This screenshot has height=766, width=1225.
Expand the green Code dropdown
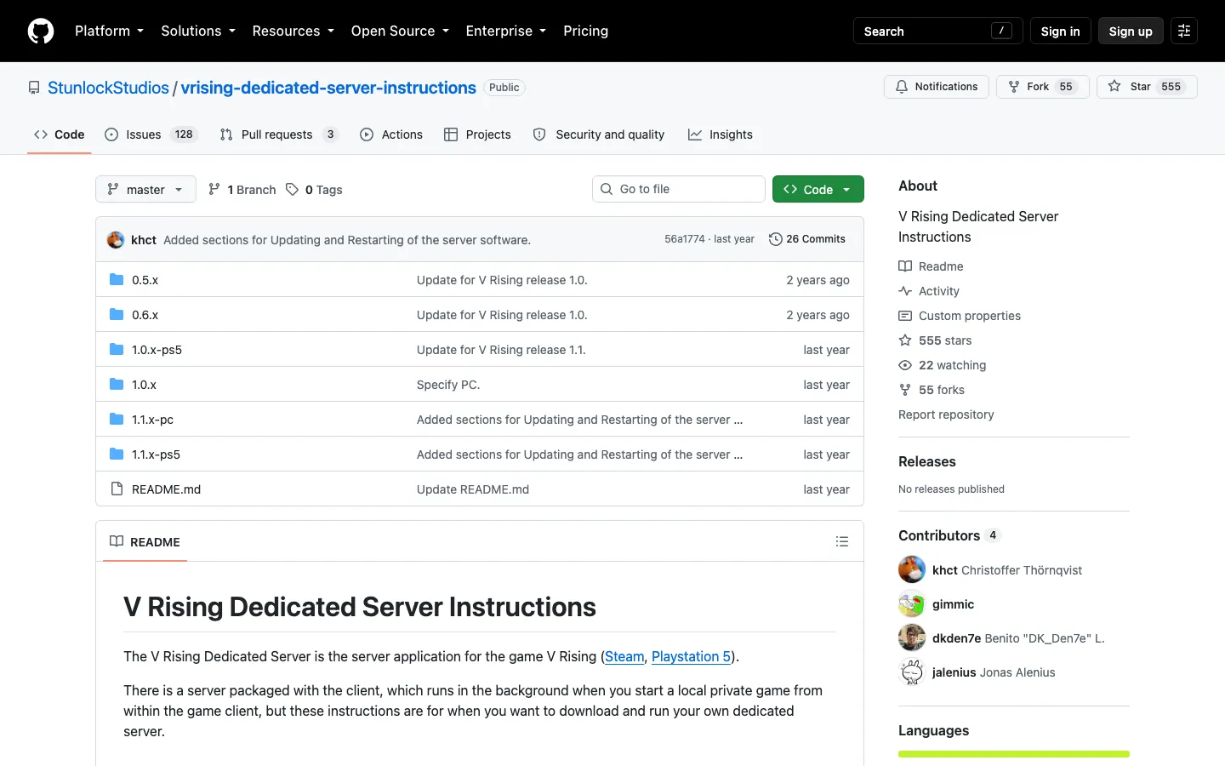(818, 190)
